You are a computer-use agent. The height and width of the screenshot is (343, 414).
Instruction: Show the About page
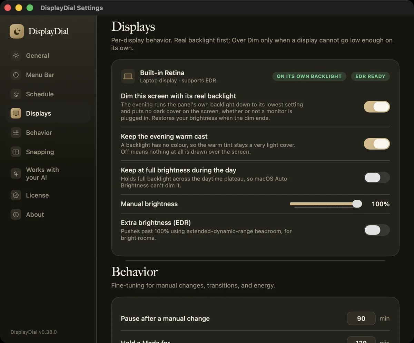[x=48, y=215]
